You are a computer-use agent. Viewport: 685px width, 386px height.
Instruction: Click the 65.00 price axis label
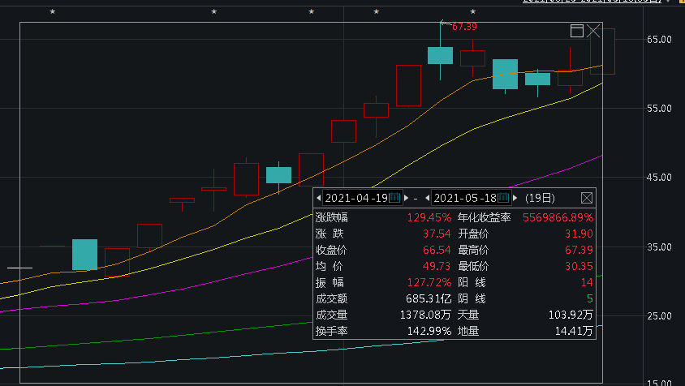point(659,39)
